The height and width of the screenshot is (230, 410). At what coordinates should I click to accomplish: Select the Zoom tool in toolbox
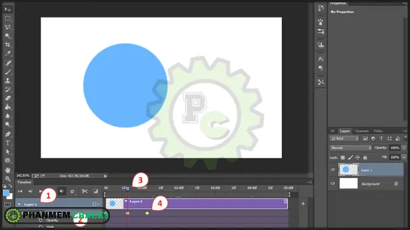(8, 179)
